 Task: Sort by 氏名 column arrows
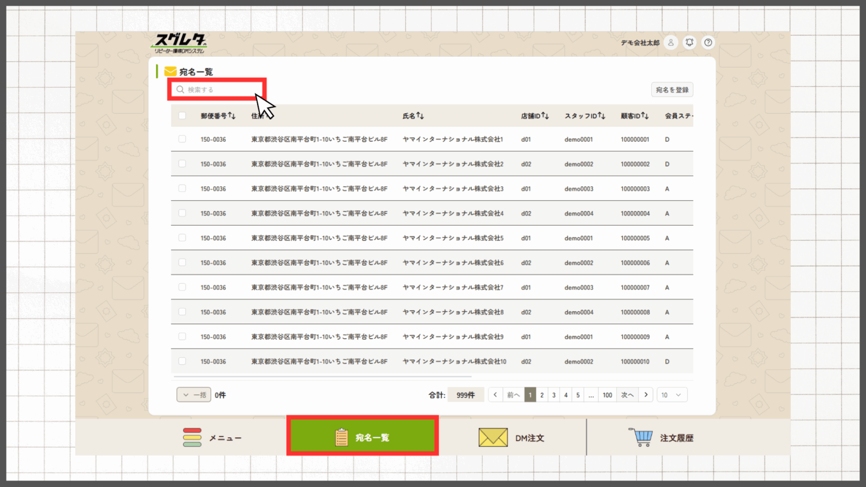coord(420,116)
